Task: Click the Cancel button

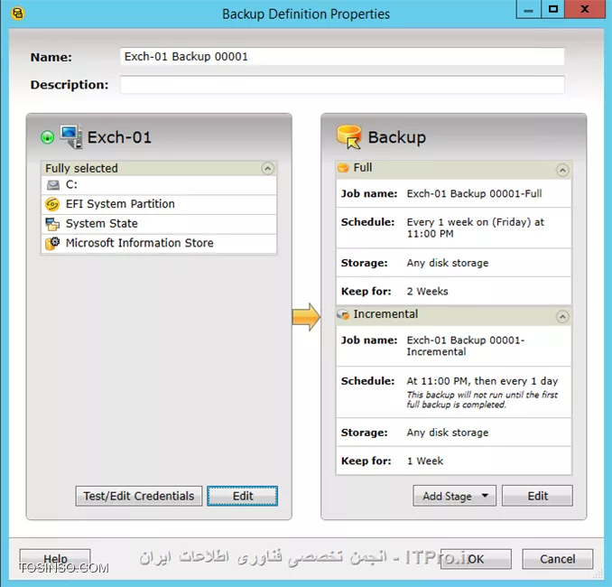Action: [557, 559]
